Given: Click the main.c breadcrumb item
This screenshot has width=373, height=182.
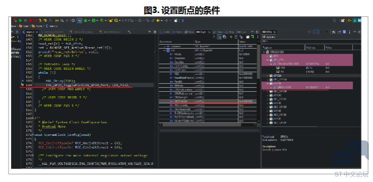Looking at the screenshot, I should [x=52, y=26].
